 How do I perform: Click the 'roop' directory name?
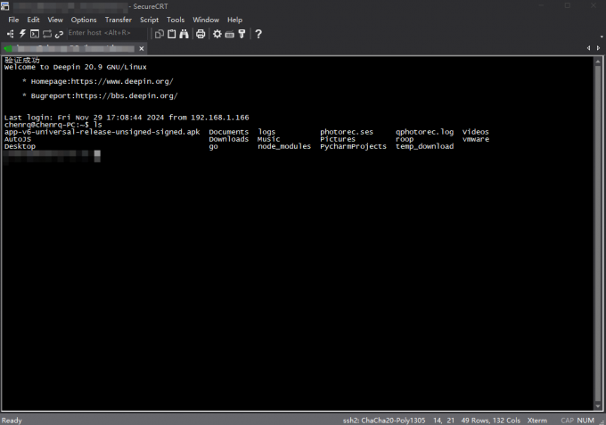point(405,139)
